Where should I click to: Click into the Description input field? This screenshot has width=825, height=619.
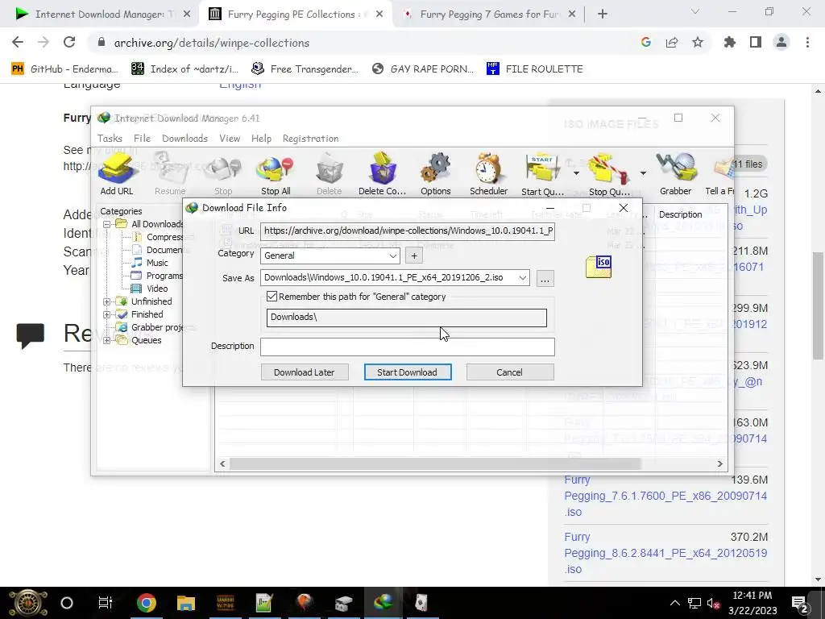coord(407,347)
